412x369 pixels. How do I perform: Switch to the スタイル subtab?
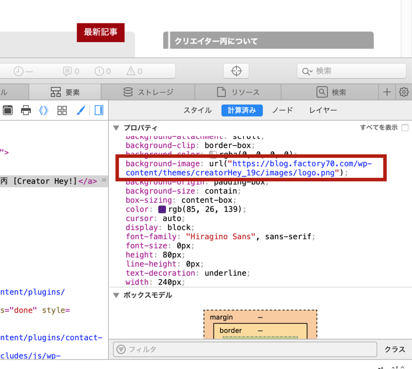(x=197, y=110)
